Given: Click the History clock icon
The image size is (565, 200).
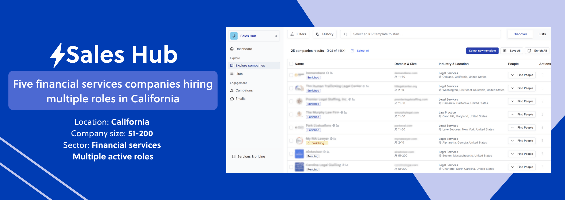Looking at the screenshot, I should tap(318, 34).
